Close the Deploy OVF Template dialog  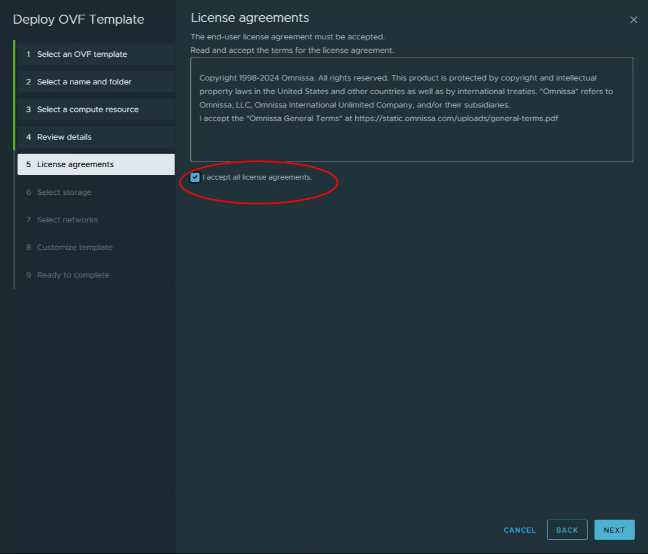coord(633,20)
